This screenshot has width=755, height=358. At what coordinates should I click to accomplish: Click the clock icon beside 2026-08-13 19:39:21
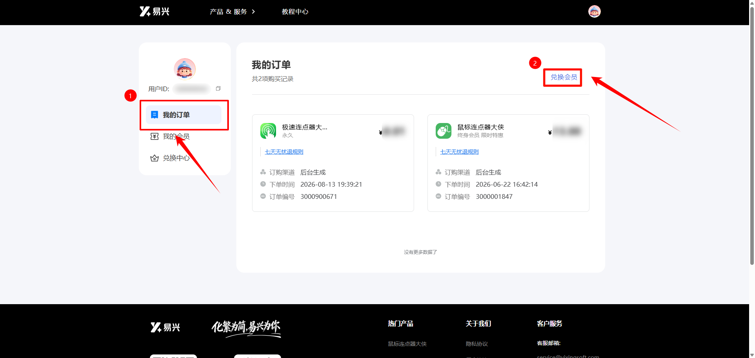point(263,184)
